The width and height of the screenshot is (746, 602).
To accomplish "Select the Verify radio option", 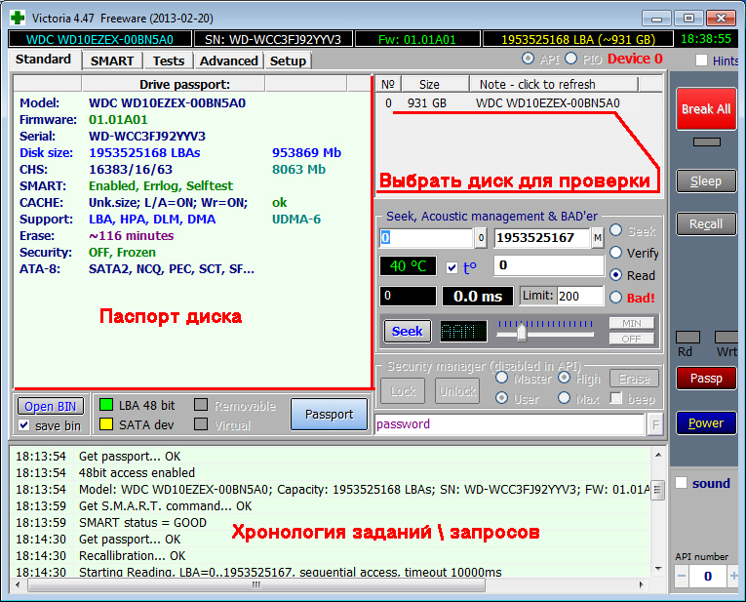I will (x=615, y=253).
